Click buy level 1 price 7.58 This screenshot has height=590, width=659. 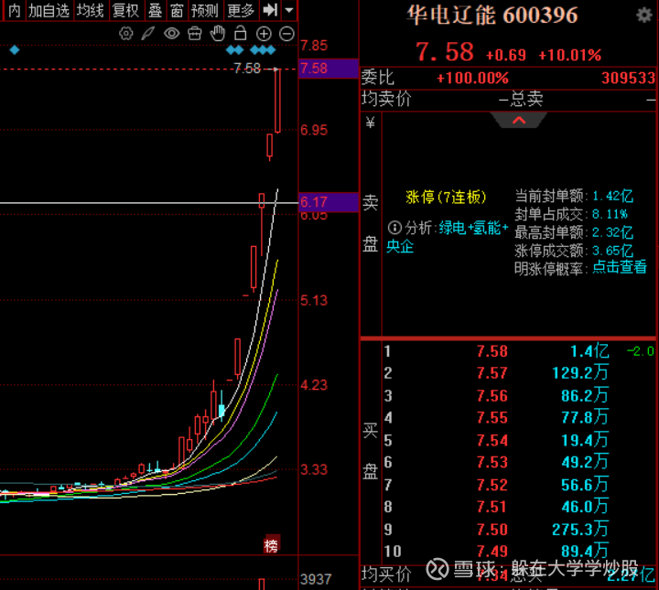pos(492,351)
